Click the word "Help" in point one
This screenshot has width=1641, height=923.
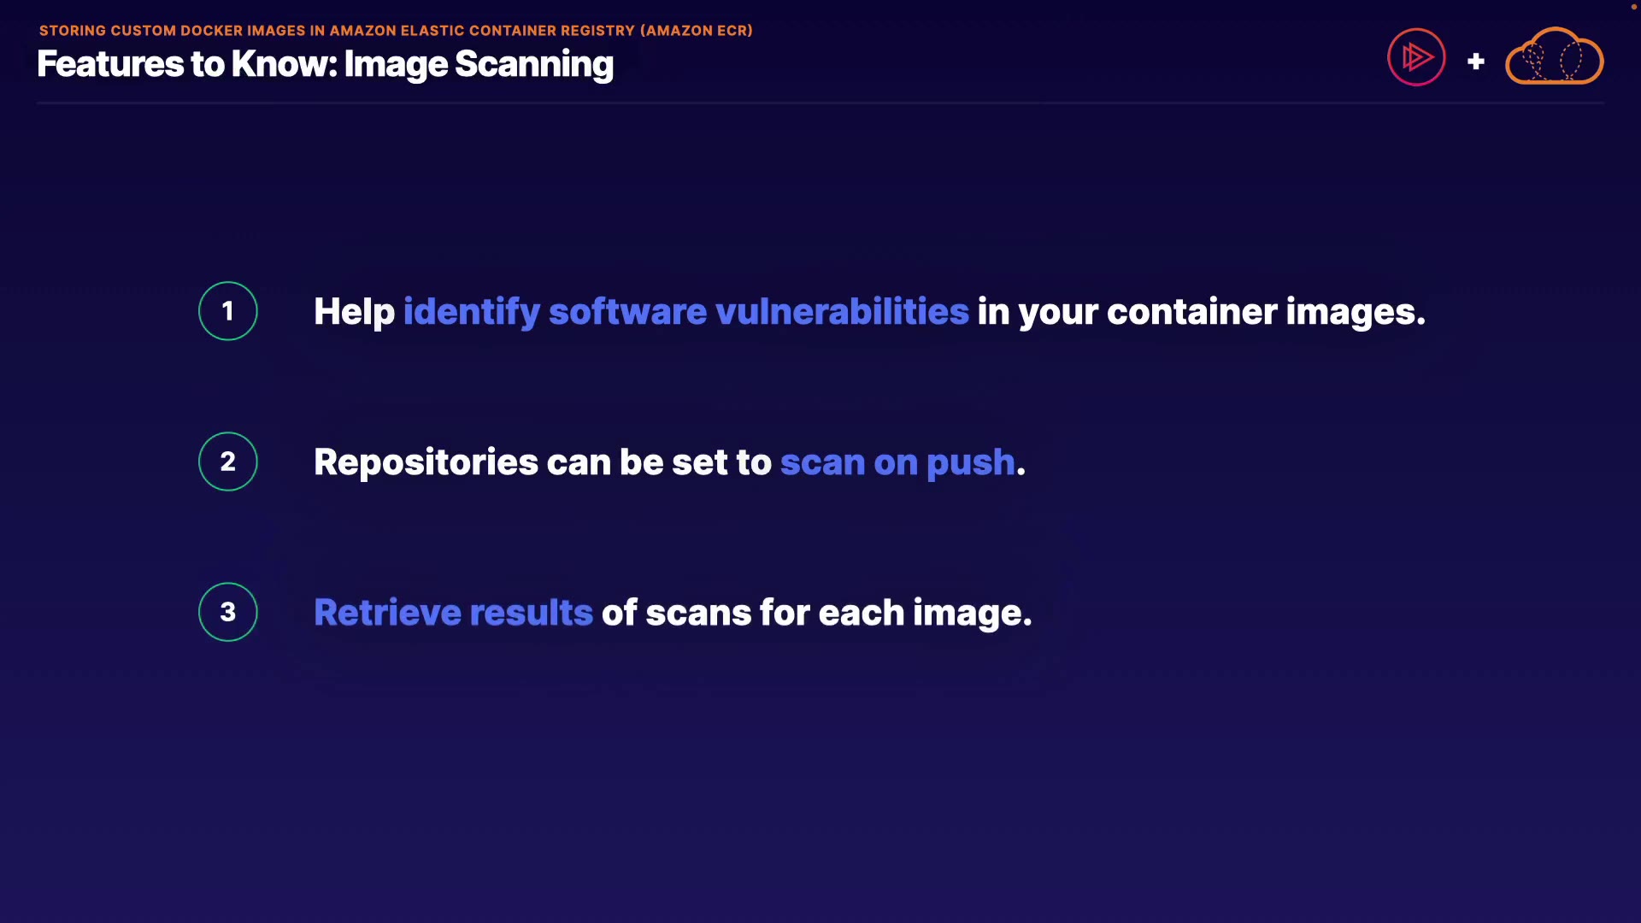point(354,311)
